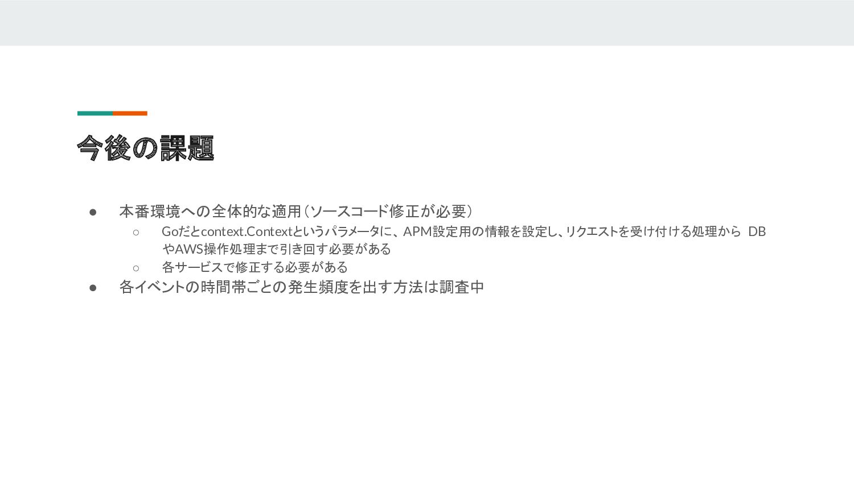The width and height of the screenshot is (854, 480).
Task: Click the filled bullet before 本番環境への全体的な適用
Action: tap(93, 212)
